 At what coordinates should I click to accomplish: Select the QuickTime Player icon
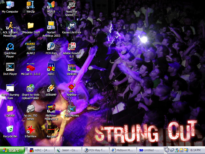point(10,46)
